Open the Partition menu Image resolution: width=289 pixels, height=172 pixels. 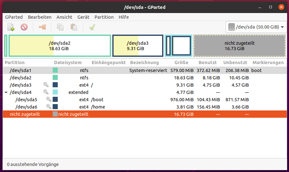104,17
